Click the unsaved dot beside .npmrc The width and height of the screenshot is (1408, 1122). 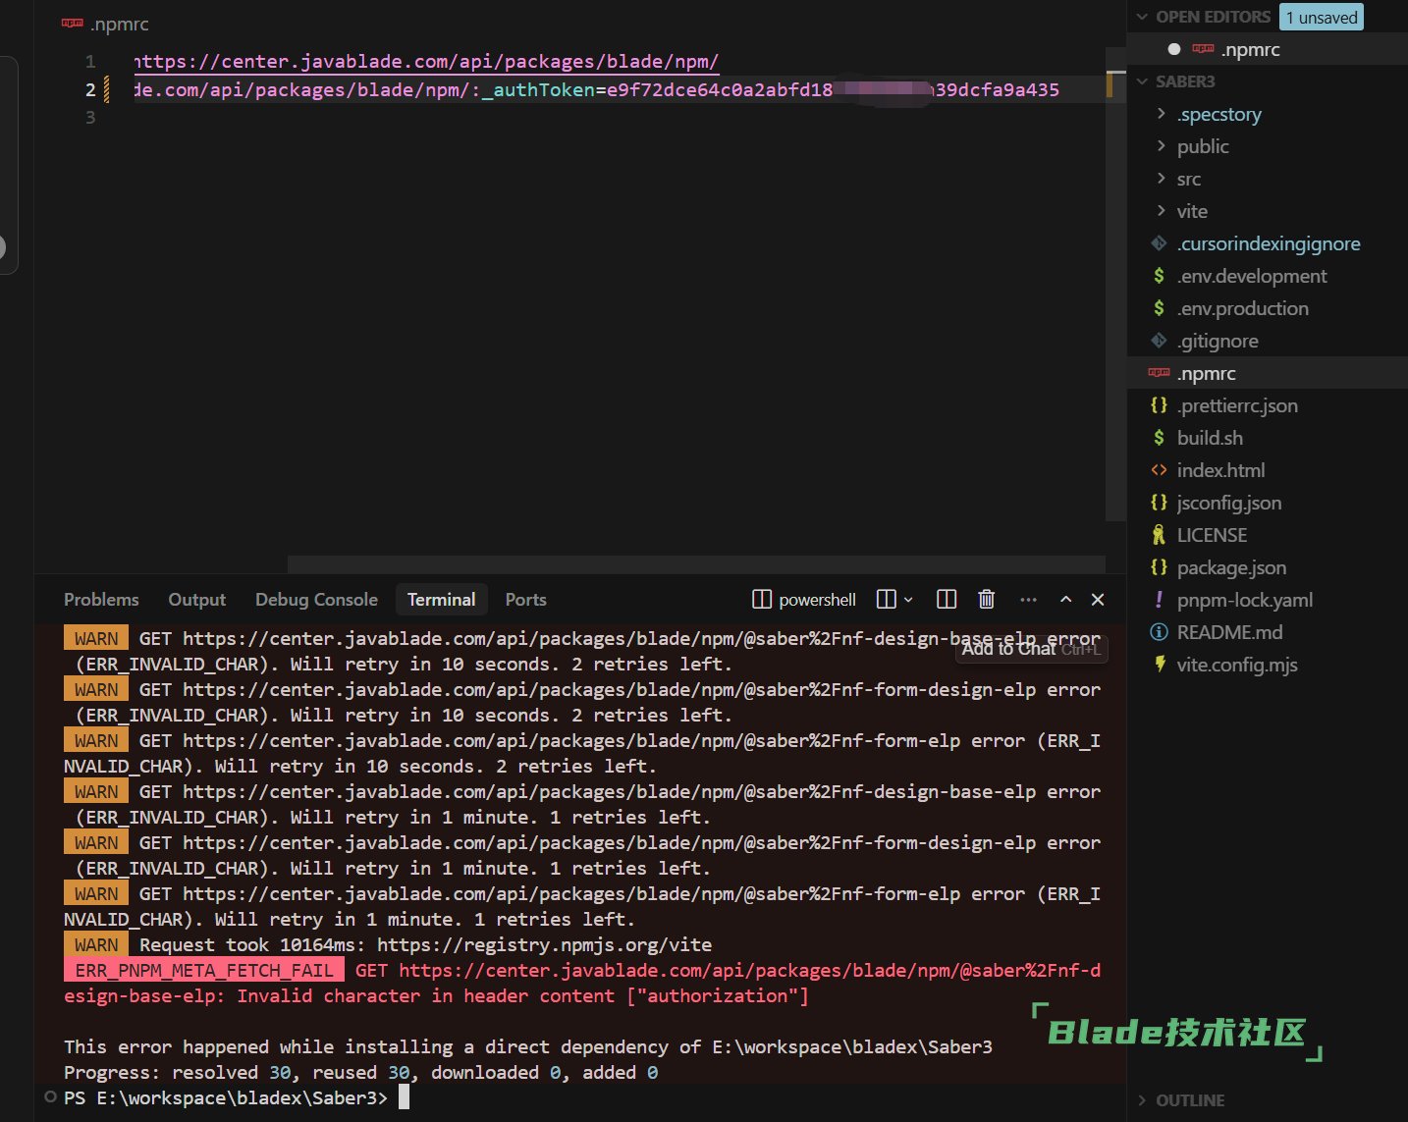point(1173,49)
